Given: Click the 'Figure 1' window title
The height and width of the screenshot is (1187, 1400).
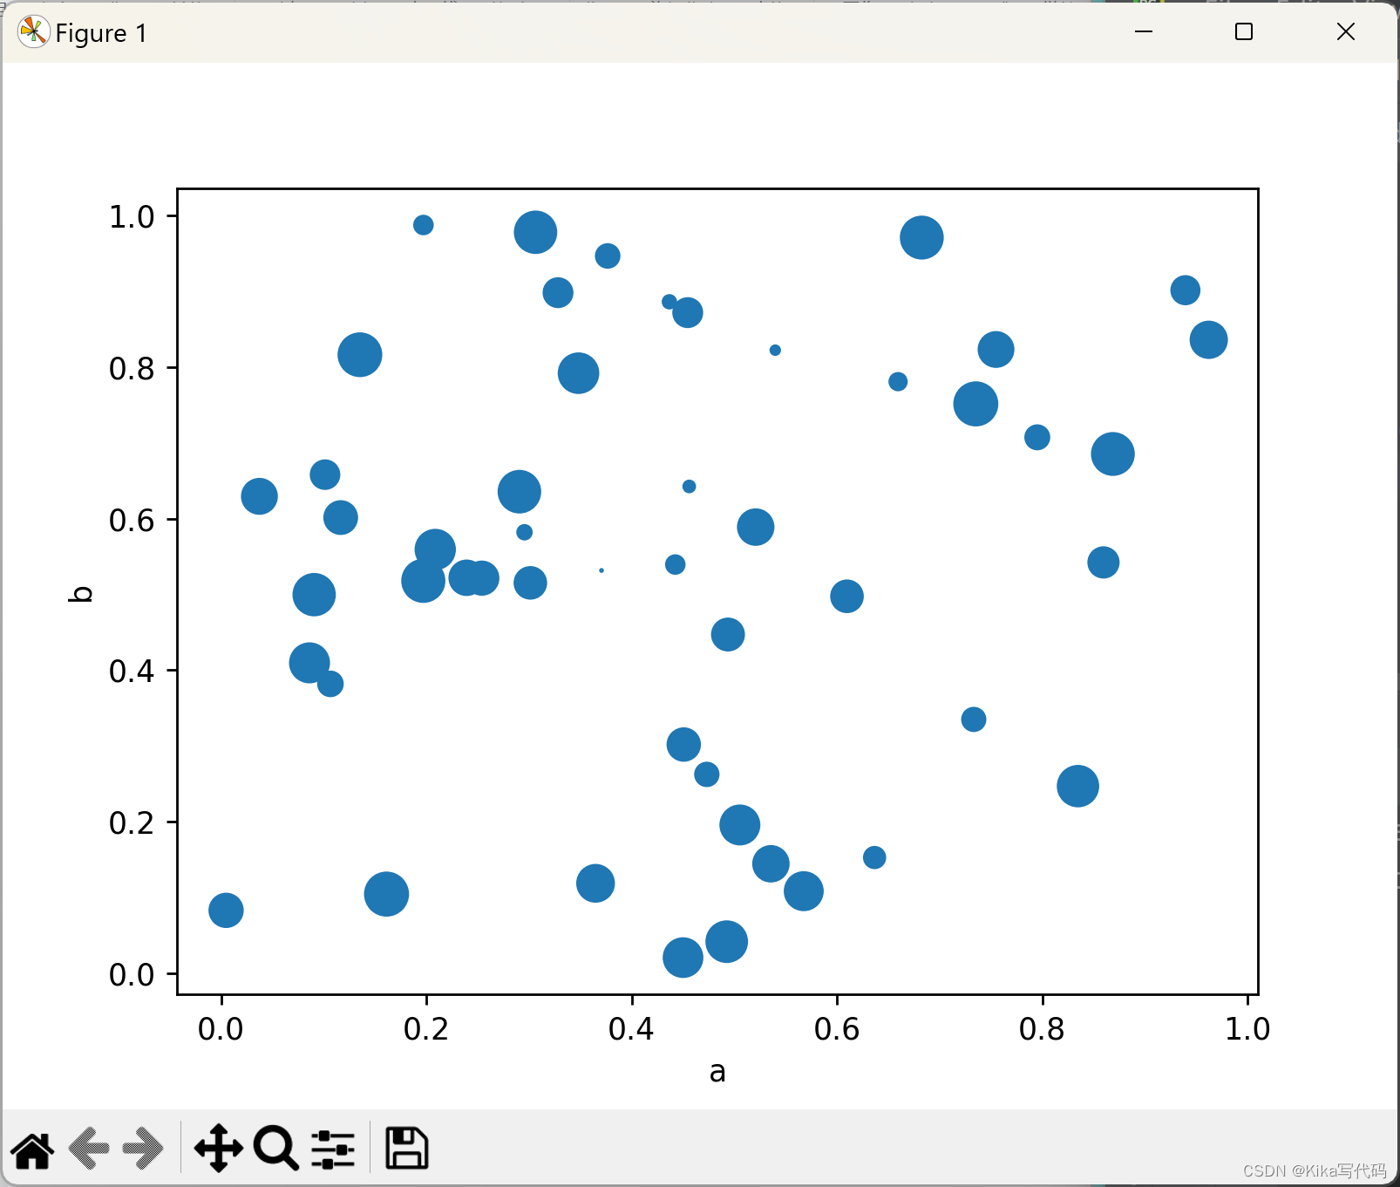Looking at the screenshot, I should click(x=101, y=33).
